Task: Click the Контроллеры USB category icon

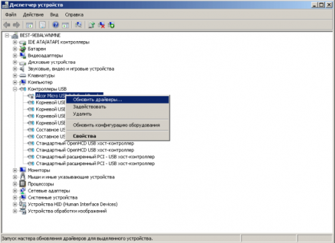Action: pos(23,89)
